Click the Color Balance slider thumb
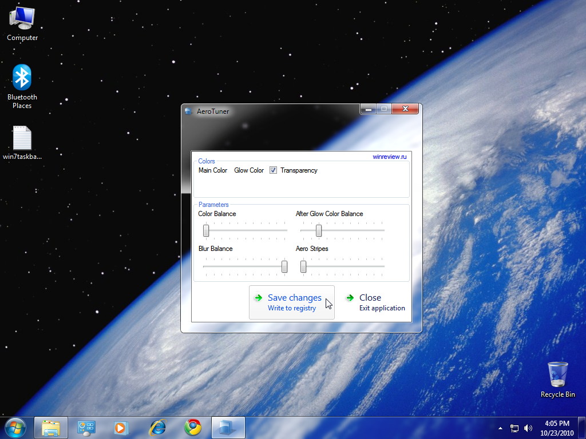The width and height of the screenshot is (586, 439). tap(206, 230)
